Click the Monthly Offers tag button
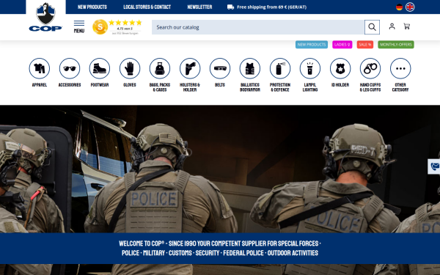Viewport: 440px width, 275px height. (x=396, y=44)
